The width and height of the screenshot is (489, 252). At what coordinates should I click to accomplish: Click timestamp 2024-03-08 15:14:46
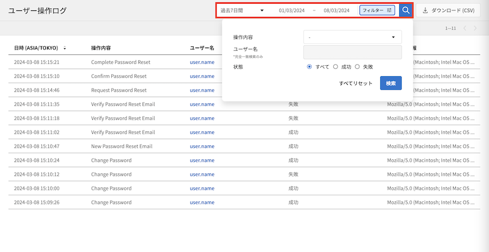[x=37, y=90]
